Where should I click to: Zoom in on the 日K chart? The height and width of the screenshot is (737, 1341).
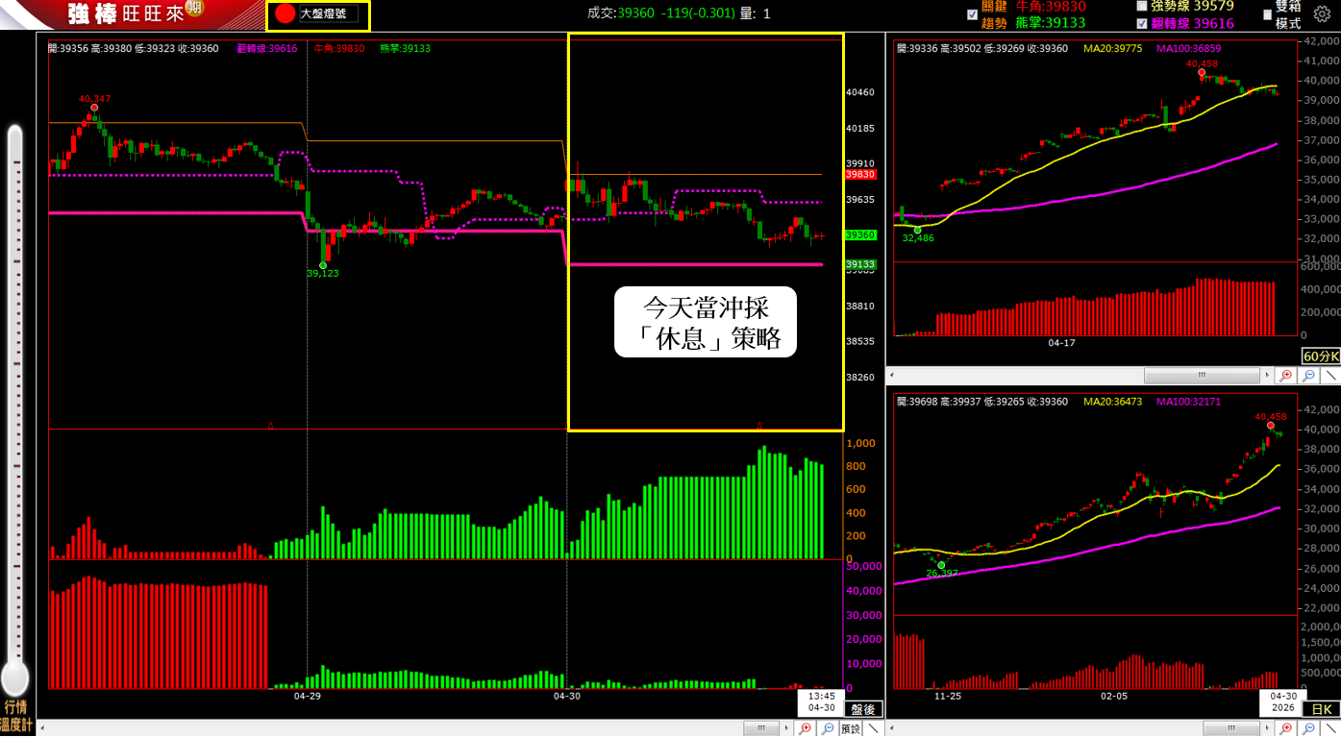pyautogui.click(x=1288, y=728)
